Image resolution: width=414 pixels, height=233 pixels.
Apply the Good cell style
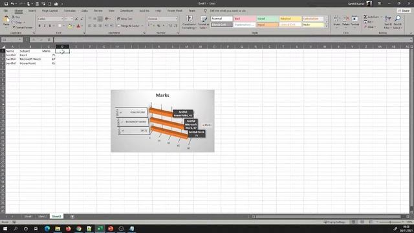click(x=267, y=19)
